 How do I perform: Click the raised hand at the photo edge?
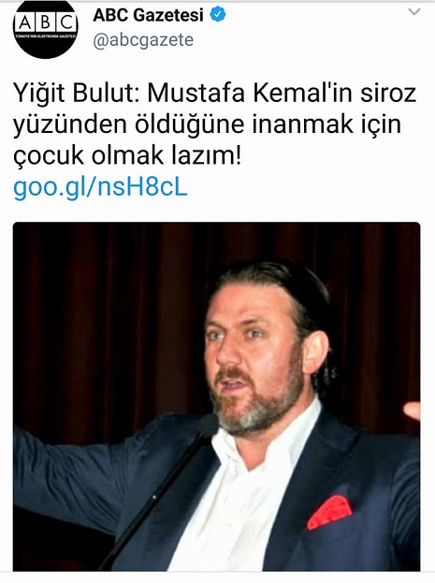412,411
